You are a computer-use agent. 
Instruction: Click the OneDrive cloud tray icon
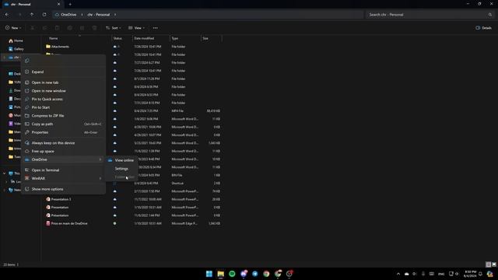click(406, 274)
